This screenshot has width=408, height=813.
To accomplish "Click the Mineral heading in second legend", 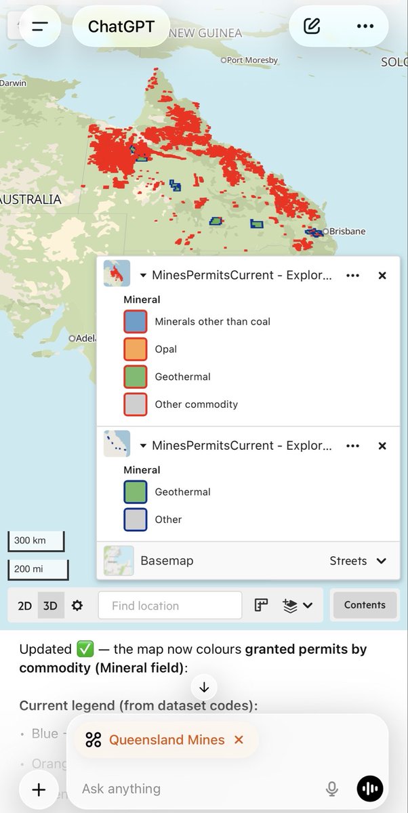I will click(x=142, y=470).
